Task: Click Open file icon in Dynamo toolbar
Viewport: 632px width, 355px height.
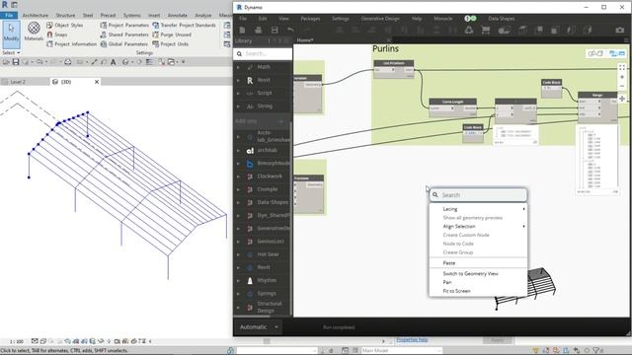Action: (x=259, y=30)
